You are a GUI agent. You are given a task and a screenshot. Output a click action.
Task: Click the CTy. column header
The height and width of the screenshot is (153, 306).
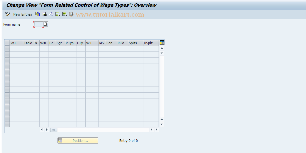click(81, 43)
